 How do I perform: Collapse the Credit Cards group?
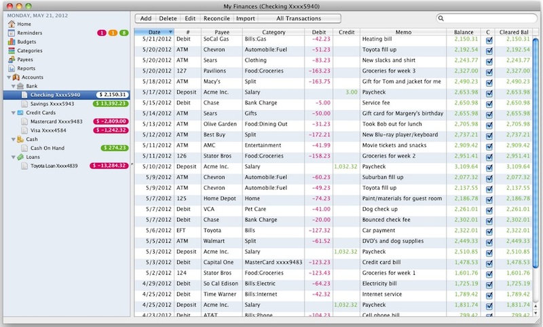coord(12,113)
